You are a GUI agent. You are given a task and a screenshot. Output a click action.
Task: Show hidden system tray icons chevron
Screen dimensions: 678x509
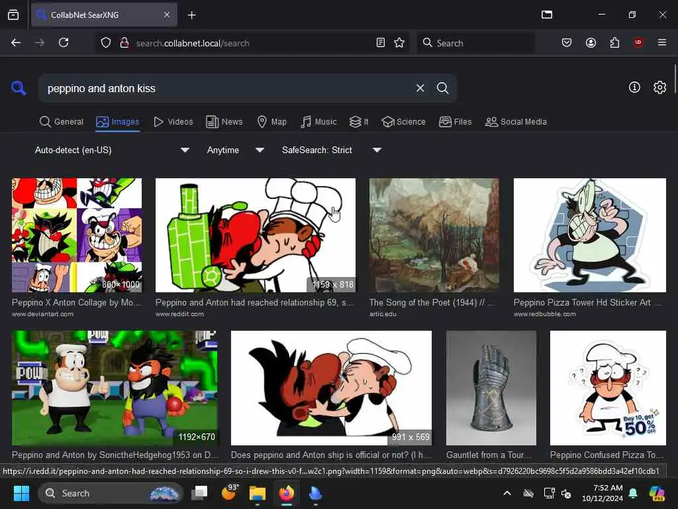point(507,493)
